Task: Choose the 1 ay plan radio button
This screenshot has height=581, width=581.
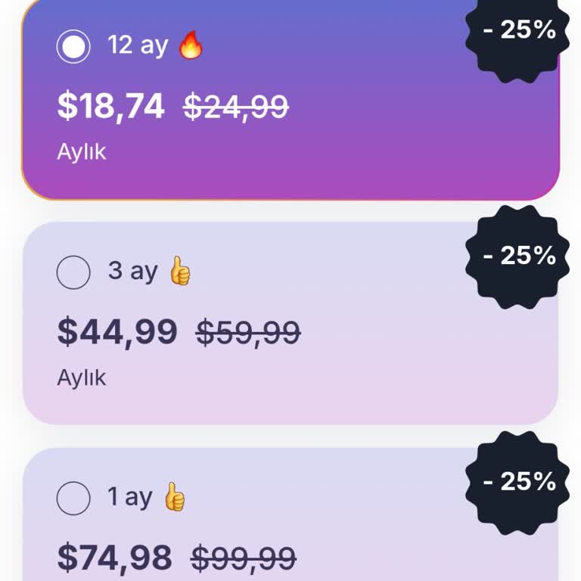Action: point(73,498)
